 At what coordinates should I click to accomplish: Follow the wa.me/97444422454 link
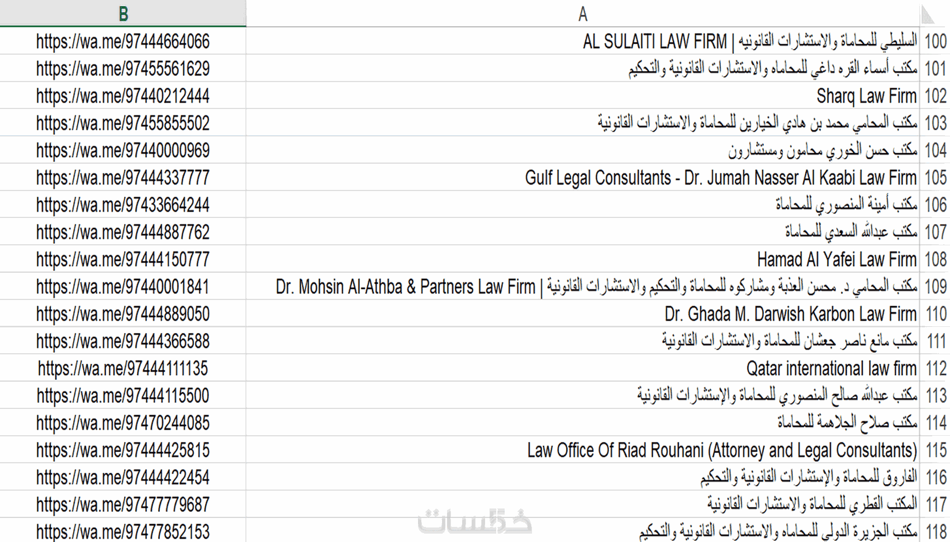[123, 477]
